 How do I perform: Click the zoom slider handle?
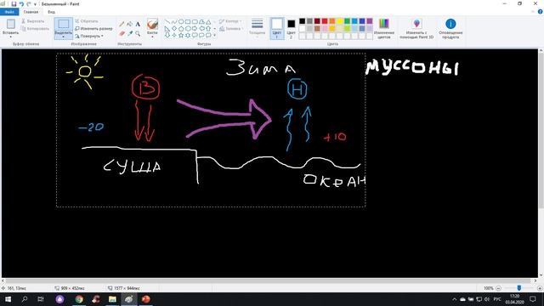pyautogui.click(x=519, y=288)
